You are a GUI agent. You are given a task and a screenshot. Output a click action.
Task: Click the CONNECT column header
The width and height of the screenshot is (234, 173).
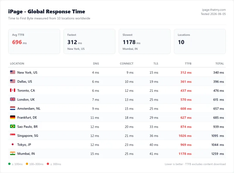point(127,63)
